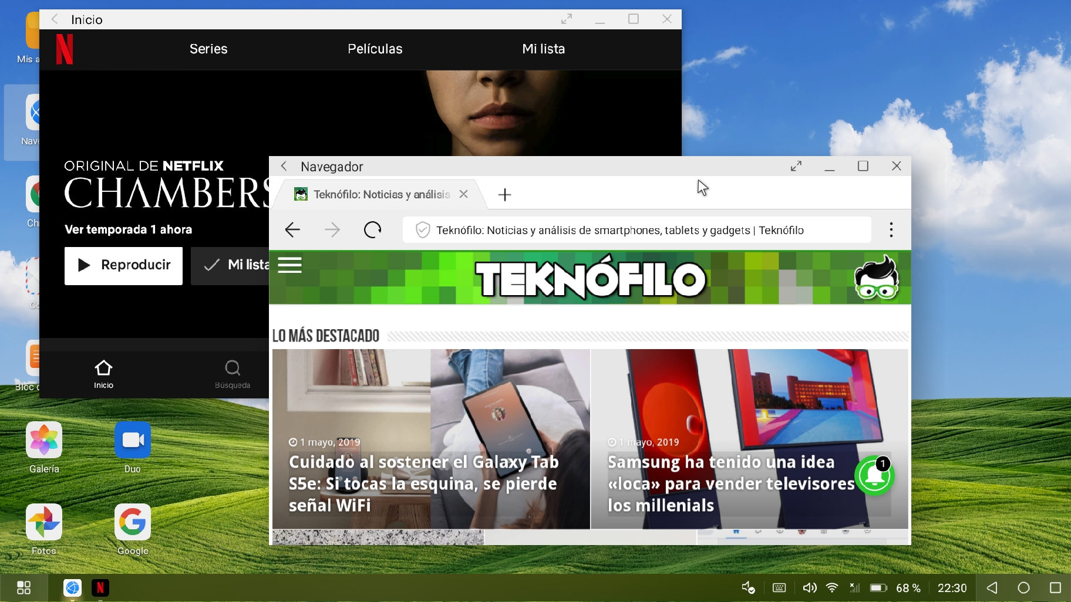Open keyboard settings in the taskbar
This screenshot has width=1071, height=602.
tap(779, 588)
